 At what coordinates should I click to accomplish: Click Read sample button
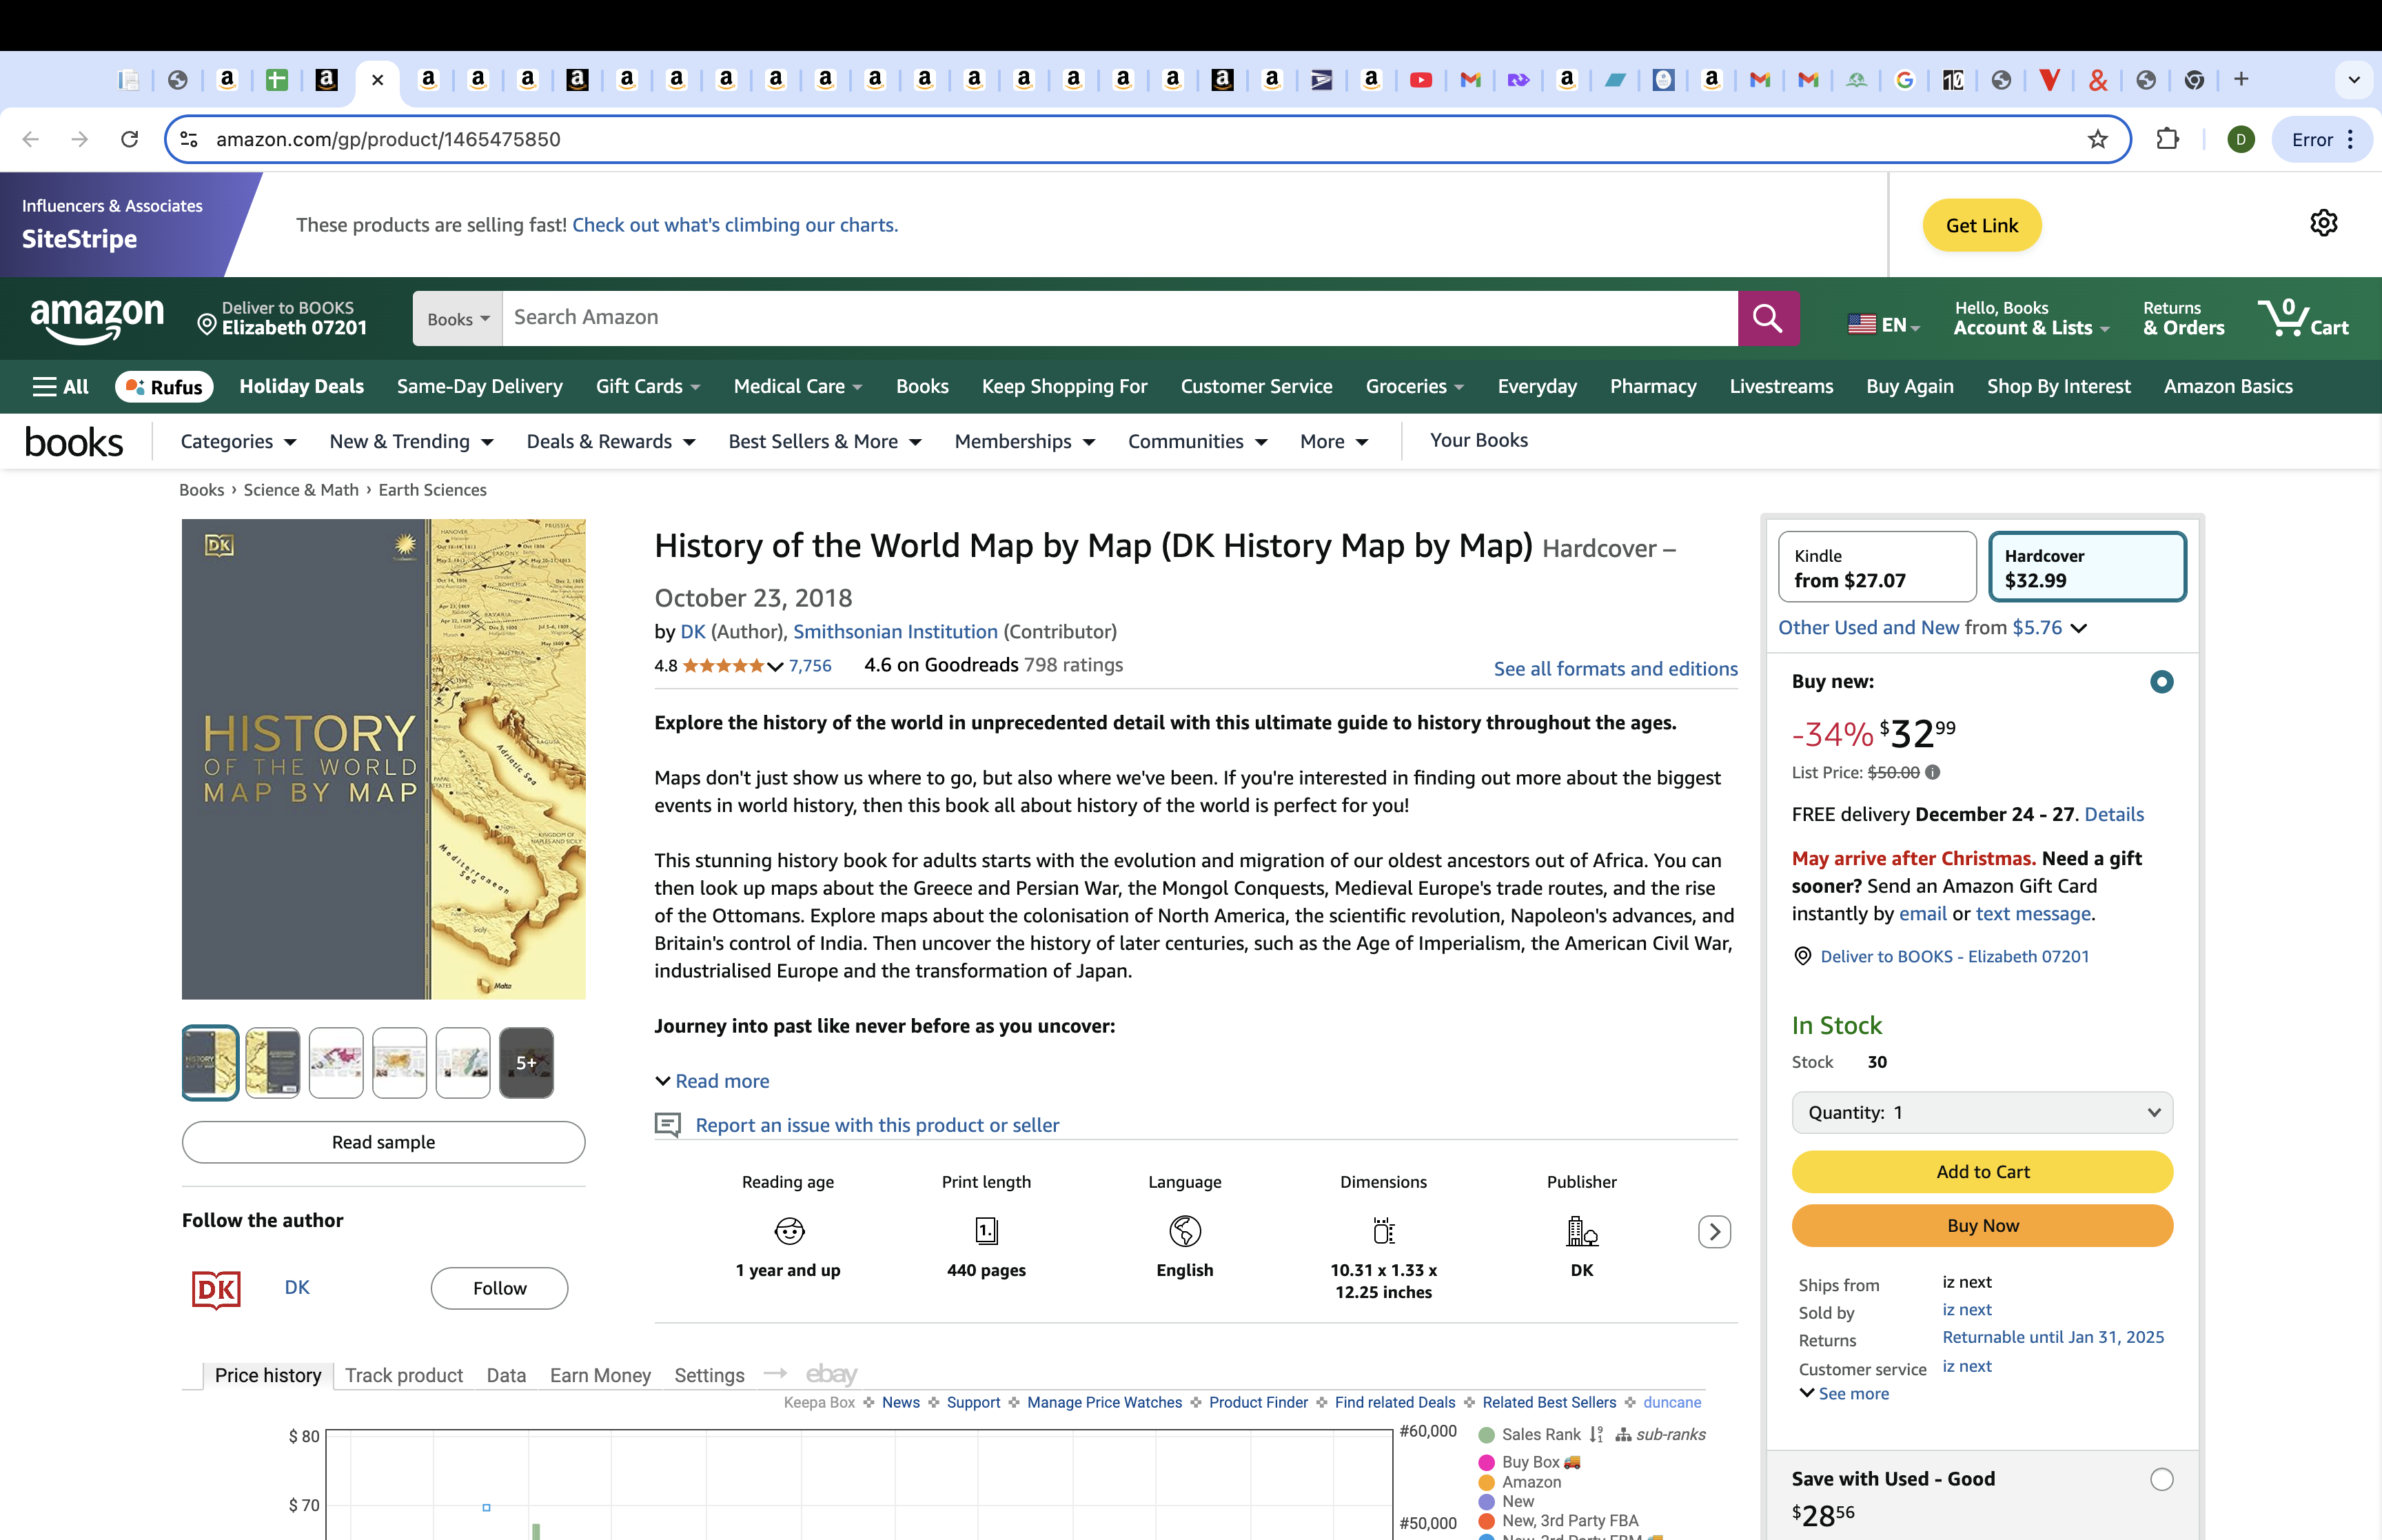(383, 1142)
